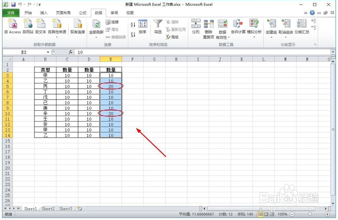Screen dimensions: 338x220
Task: Zoom in with the plus button
Action: pos(327,214)
